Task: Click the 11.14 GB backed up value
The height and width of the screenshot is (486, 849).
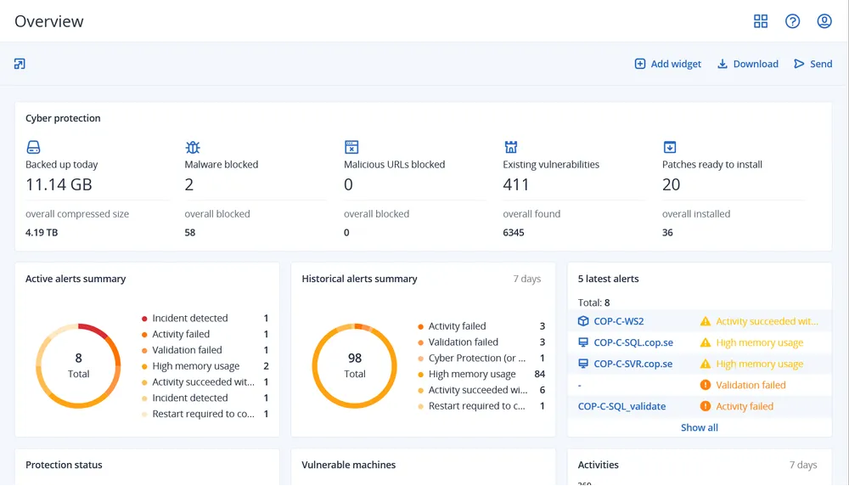Action: [59, 184]
